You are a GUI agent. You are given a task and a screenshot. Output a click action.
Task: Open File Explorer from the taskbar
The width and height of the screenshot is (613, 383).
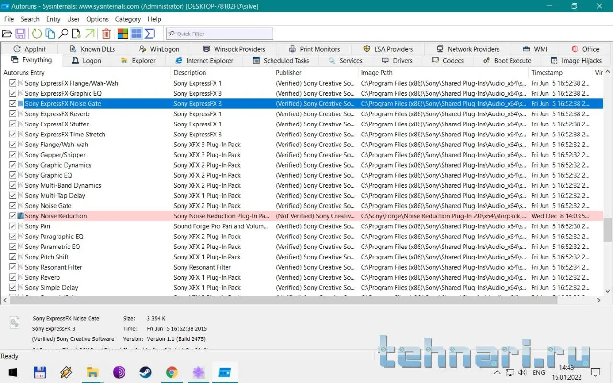click(92, 372)
